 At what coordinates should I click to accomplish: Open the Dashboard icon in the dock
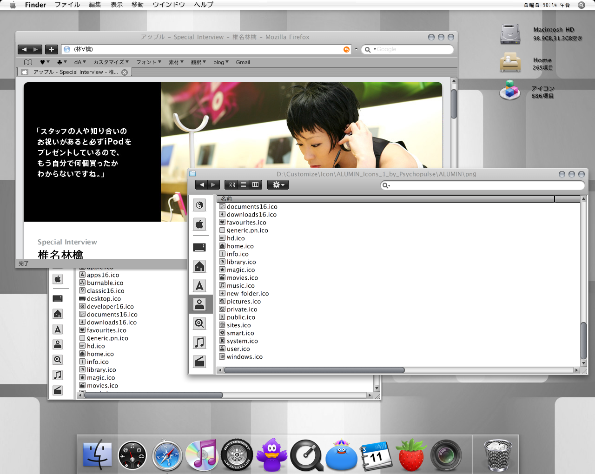click(x=132, y=455)
